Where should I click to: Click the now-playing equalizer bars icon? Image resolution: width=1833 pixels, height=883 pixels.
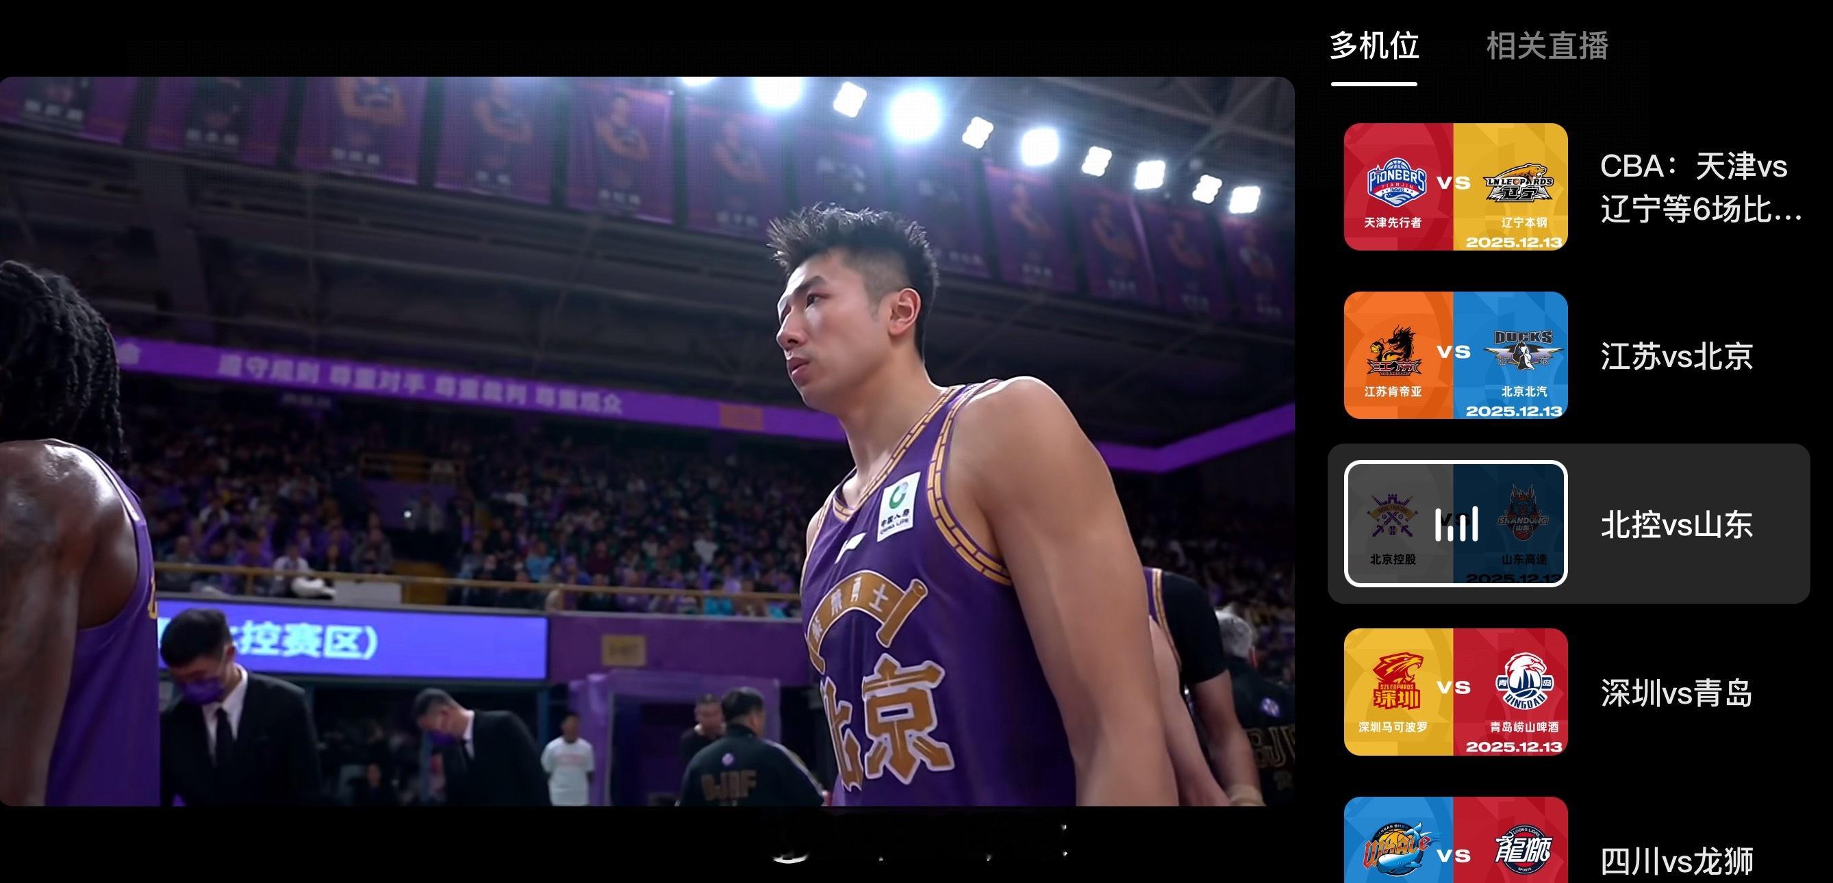[1455, 525]
